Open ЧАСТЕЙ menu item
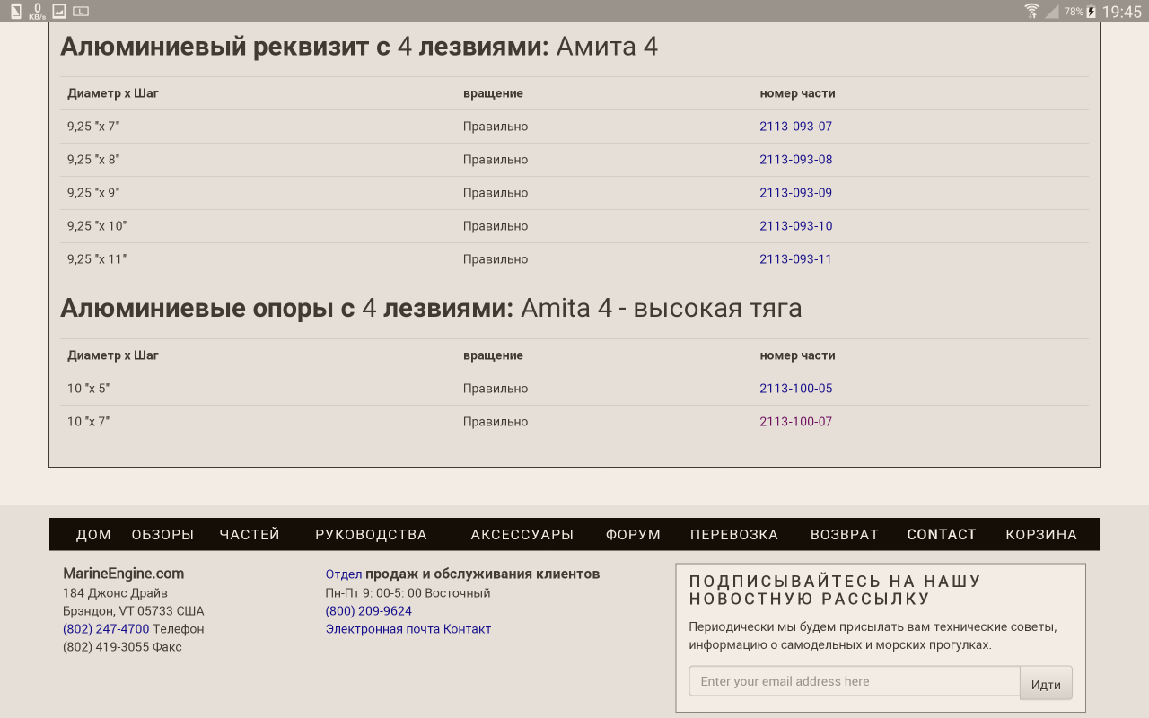 (250, 535)
